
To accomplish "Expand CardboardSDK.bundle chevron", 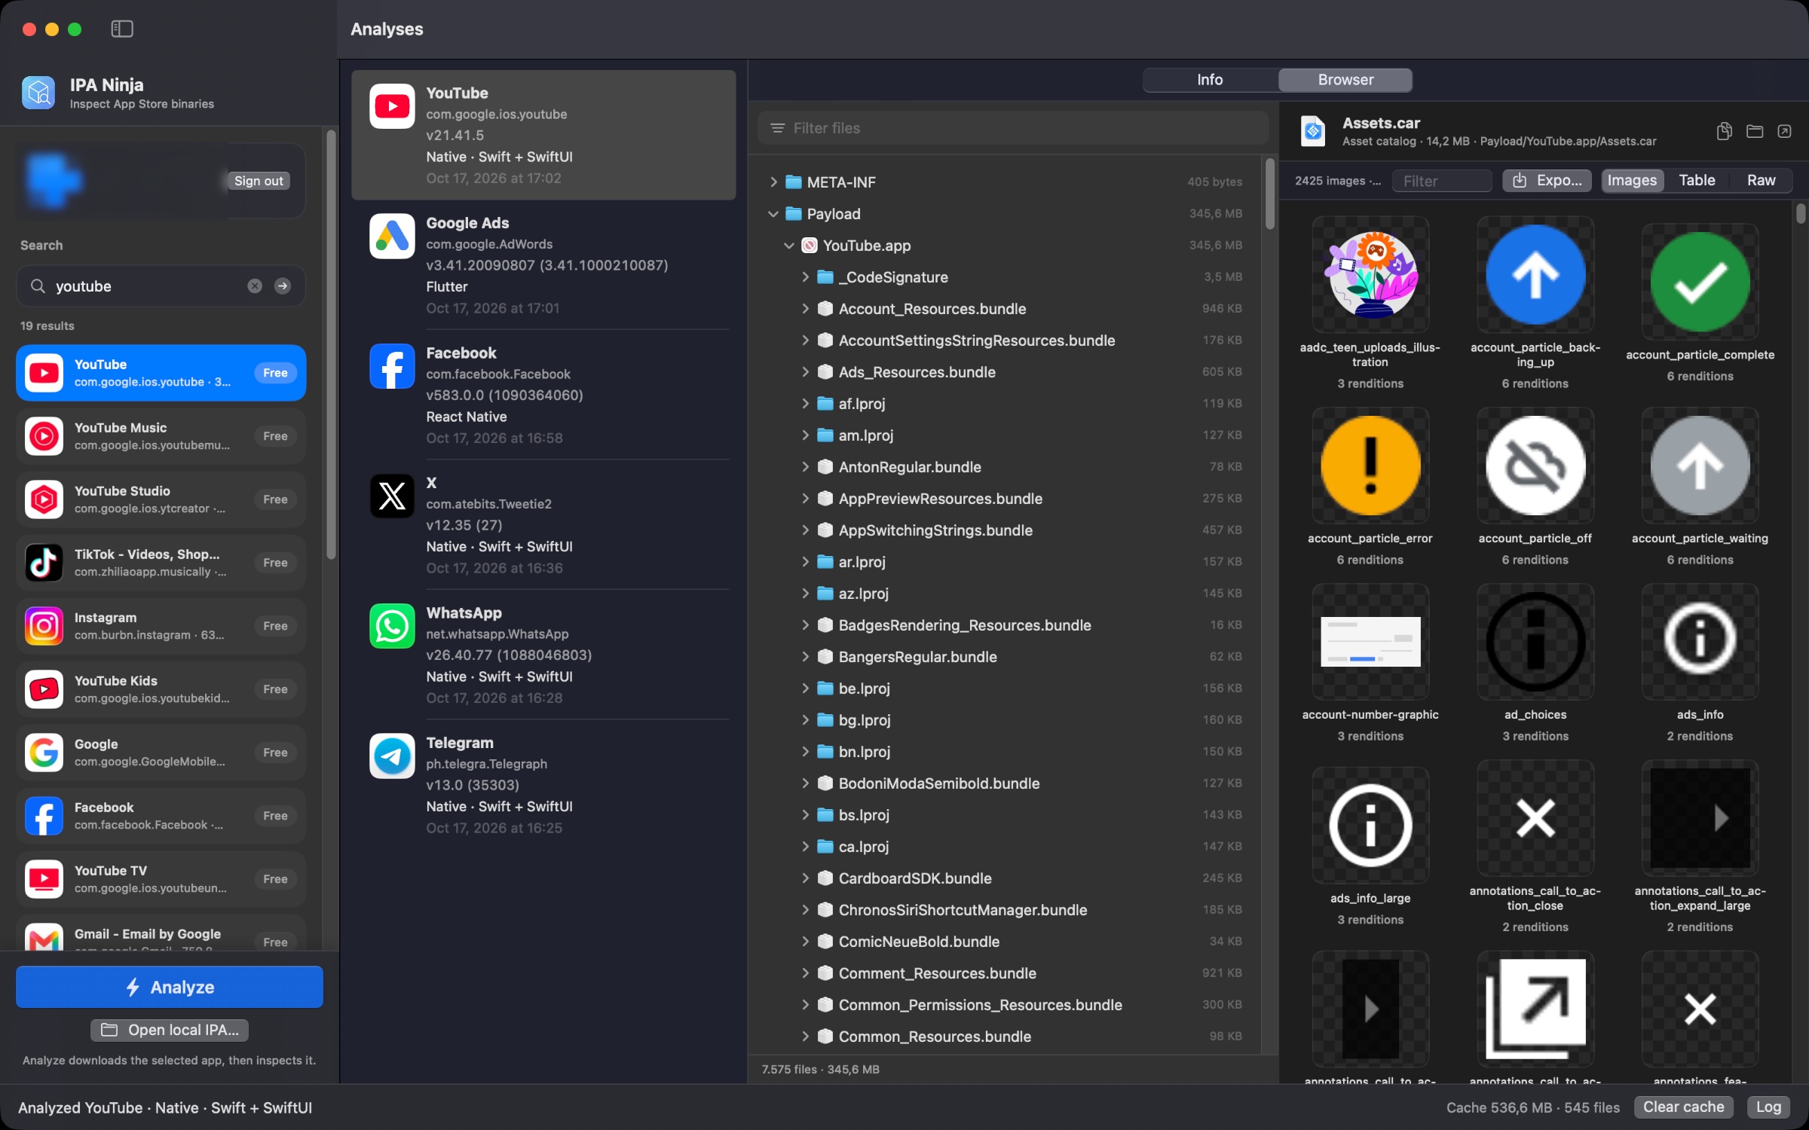I will click(805, 878).
